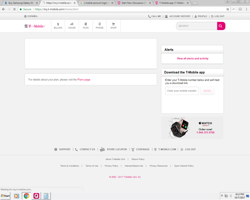The height and width of the screenshot is (200, 250).
Task: Call number 1-844-351-0700 link
Action: (x=205, y=133)
